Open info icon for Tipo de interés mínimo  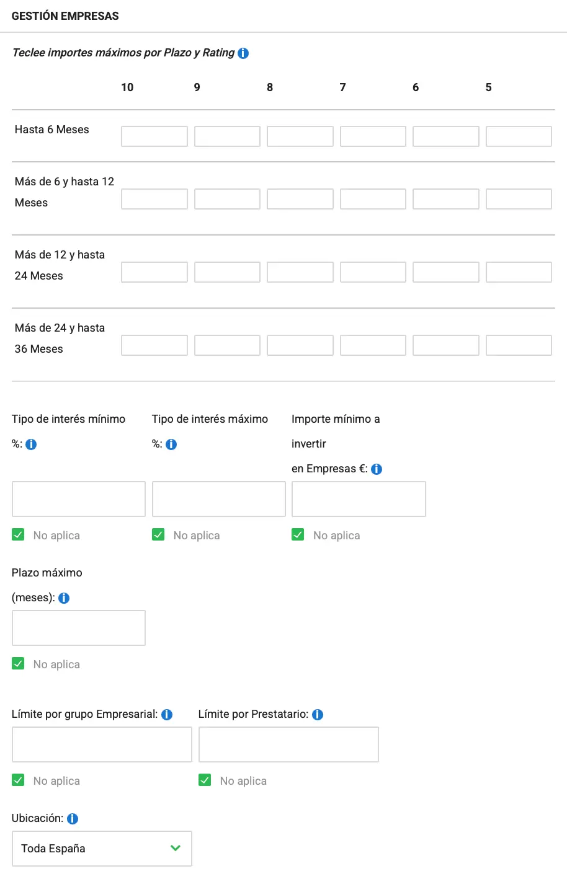click(x=31, y=444)
